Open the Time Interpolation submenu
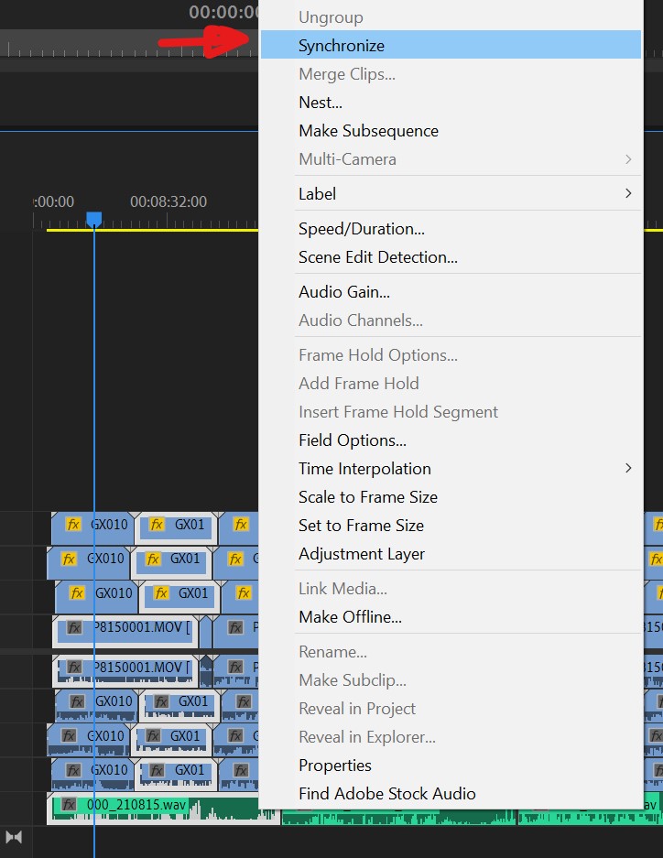Viewport: 663px width, 858px height. pos(364,468)
